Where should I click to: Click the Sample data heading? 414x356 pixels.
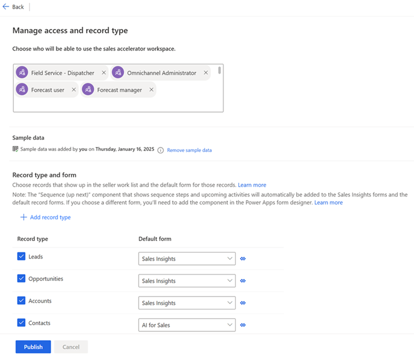(28, 138)
